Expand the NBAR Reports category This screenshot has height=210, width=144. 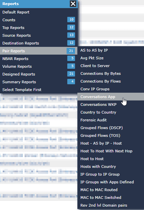[x=39, y=59]
